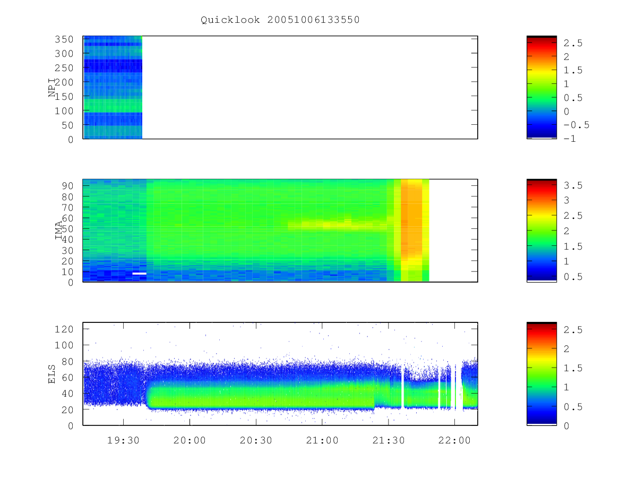This screenshot has width=637, height=478.
Task: Click the 22:00 time tick label
Action: pyautogui.click(x=455, y=441)
